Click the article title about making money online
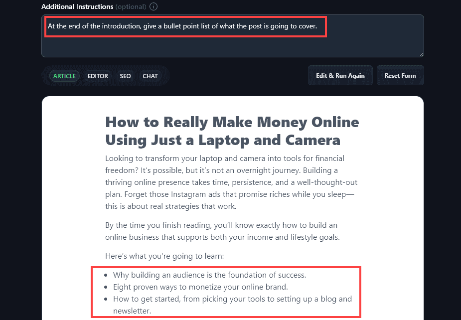This screenshot has width=461, height=320. tap(232, 131)
